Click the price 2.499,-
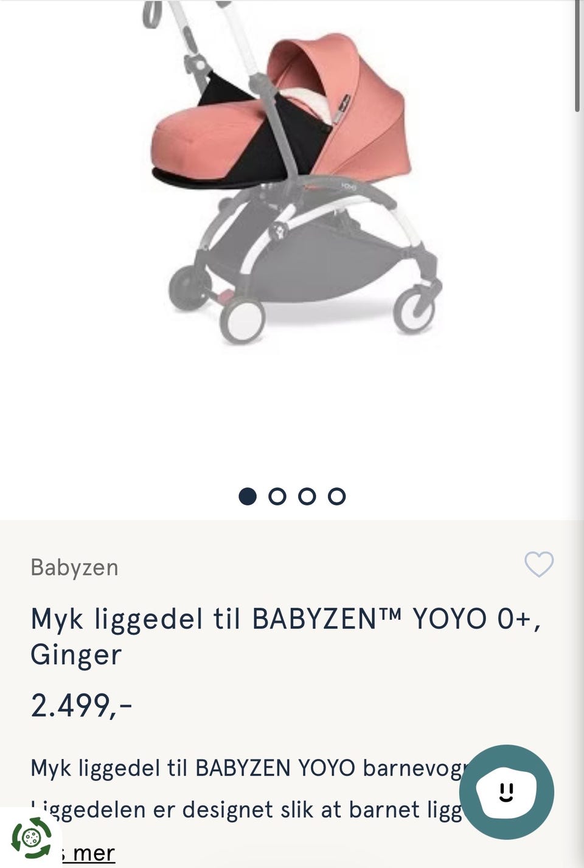Image resolution: width=584 pixels, height=868 pixels. pyautogui.click(x=82, y=706)
